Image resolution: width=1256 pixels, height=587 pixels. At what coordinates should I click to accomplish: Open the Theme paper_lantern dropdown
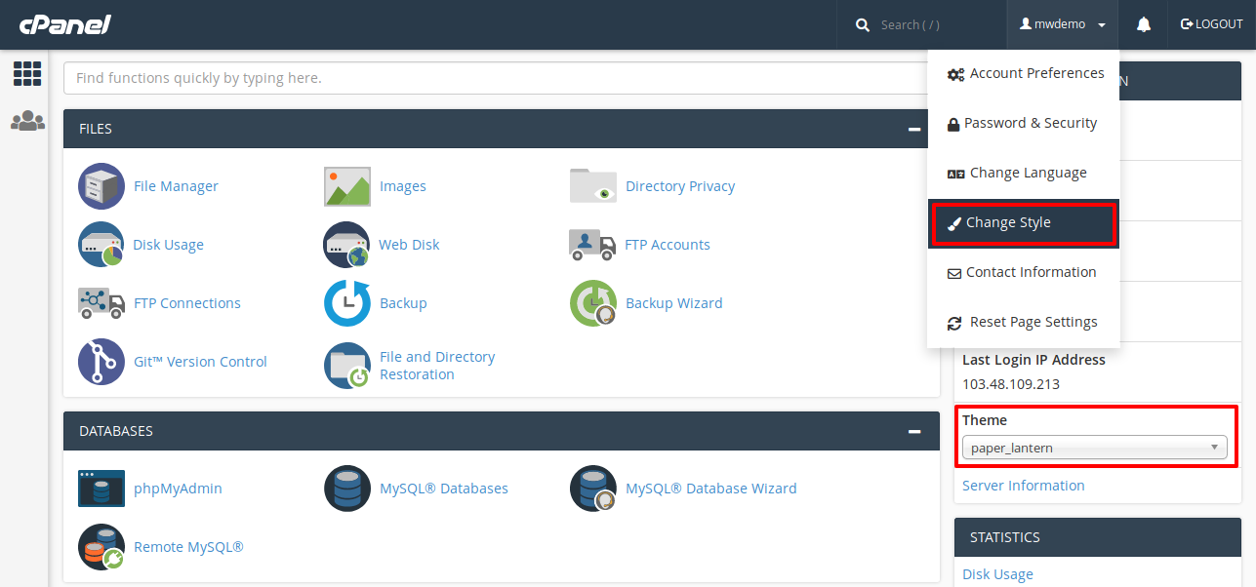pos(1095,449)
